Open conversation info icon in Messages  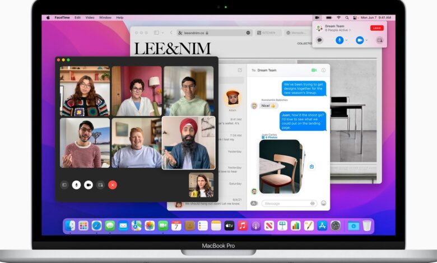pyautogui.click(x=323, y=71)
